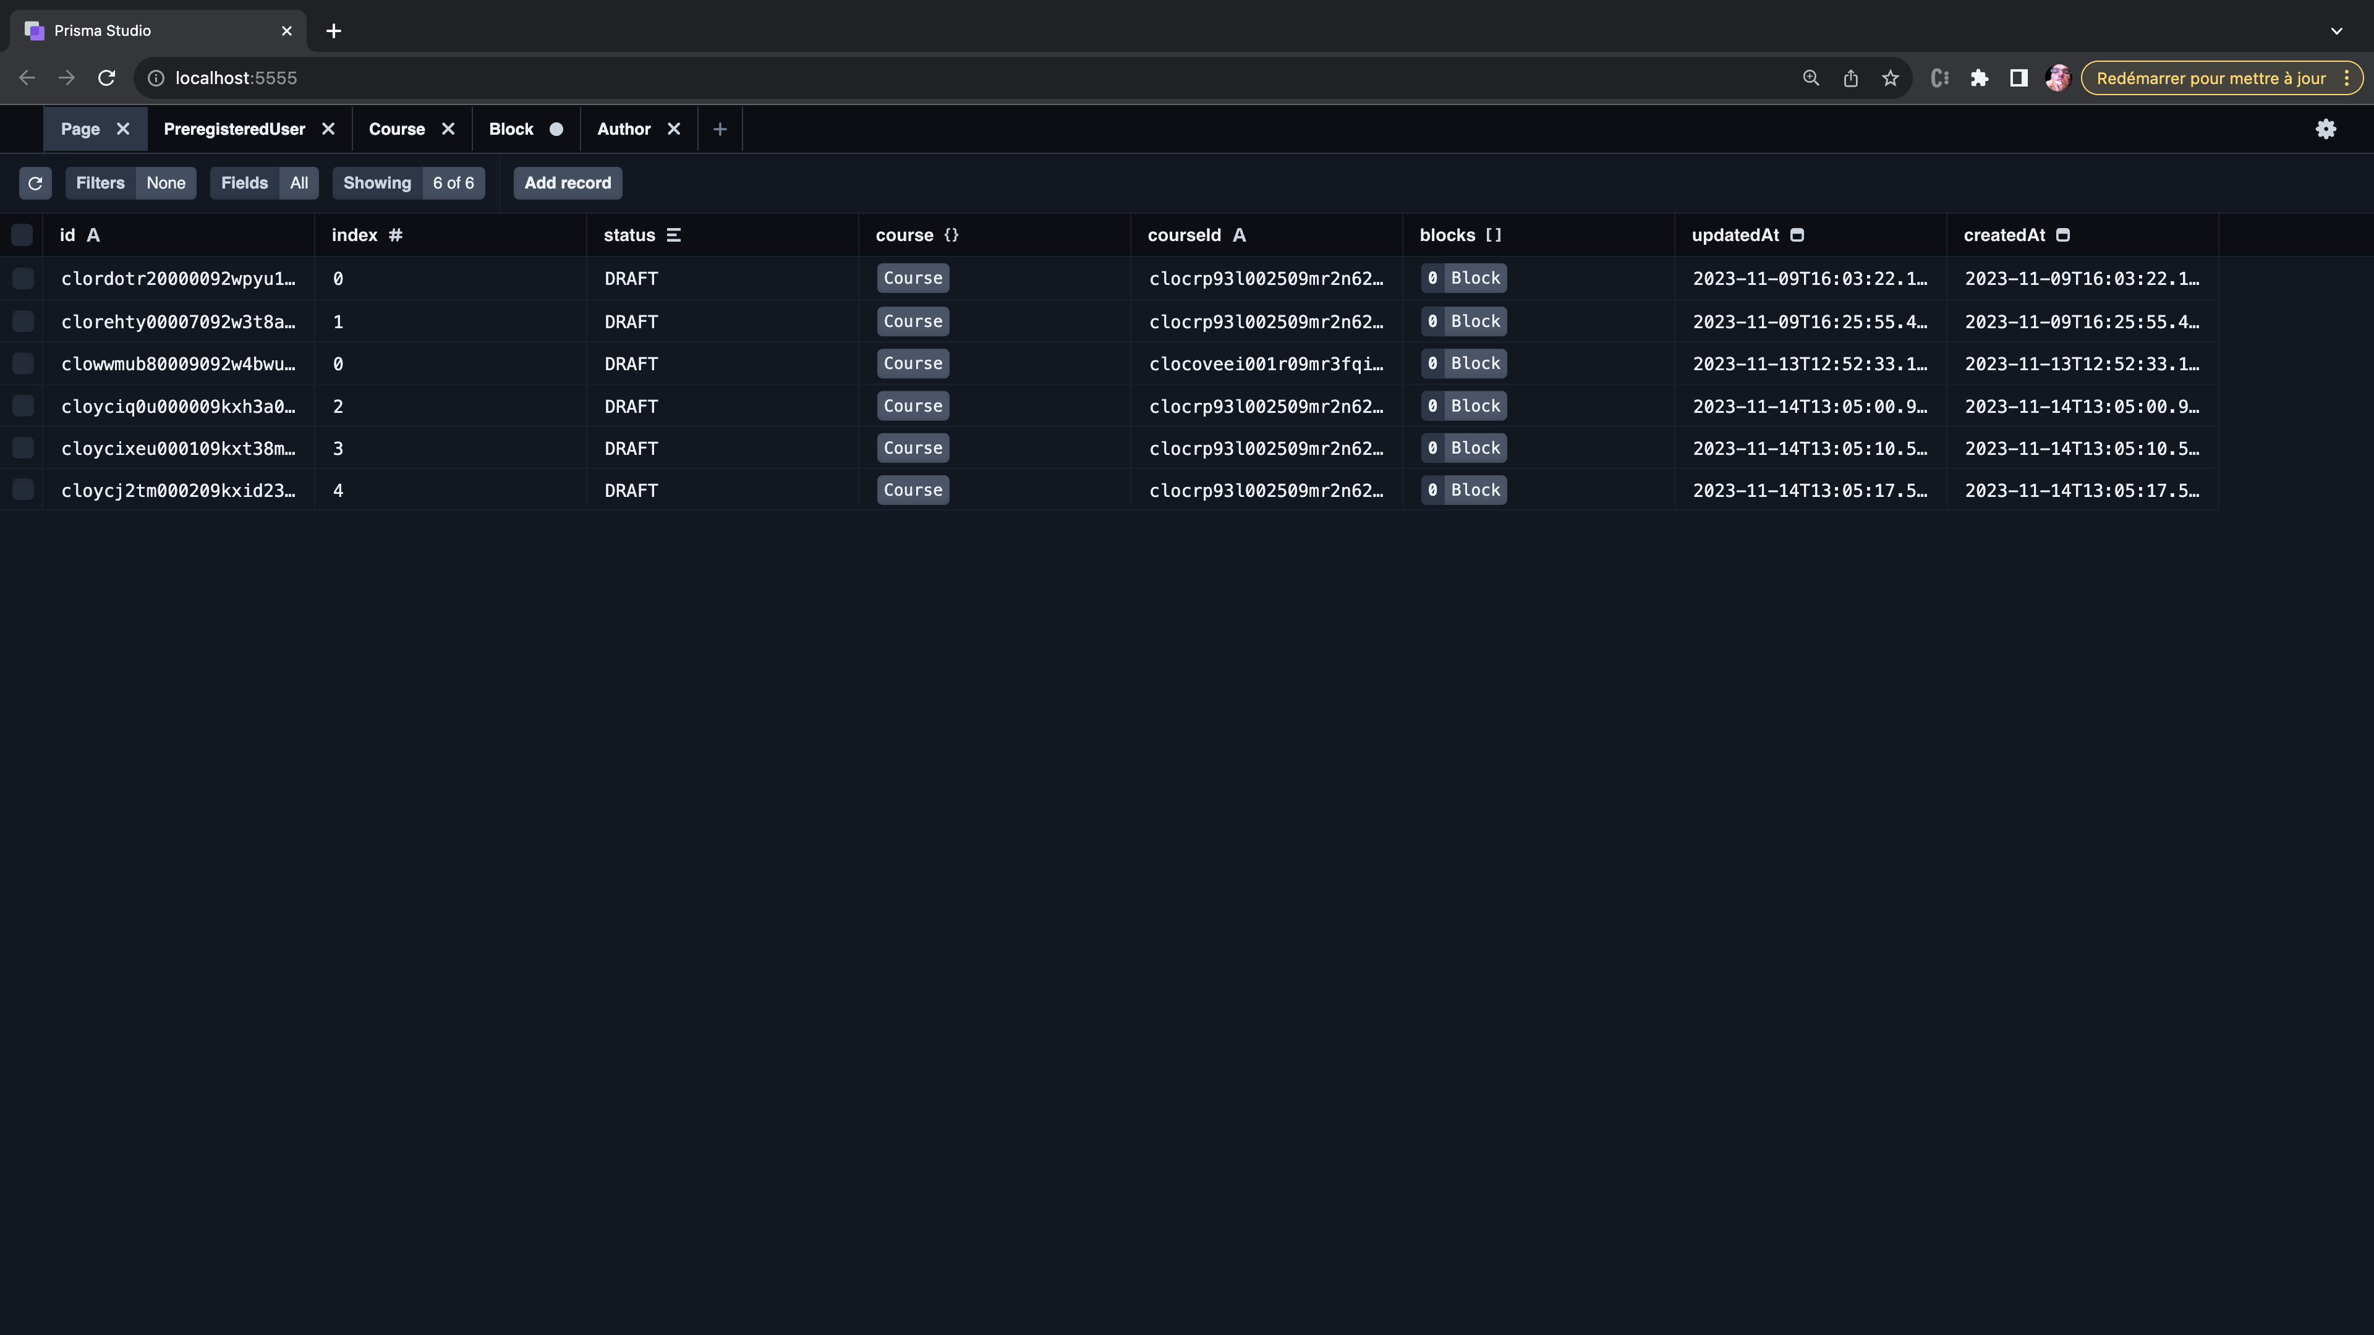Open a new model tab with plus icon
The width and height of the screenshot is (2374, 1335).
pos(720,129)
